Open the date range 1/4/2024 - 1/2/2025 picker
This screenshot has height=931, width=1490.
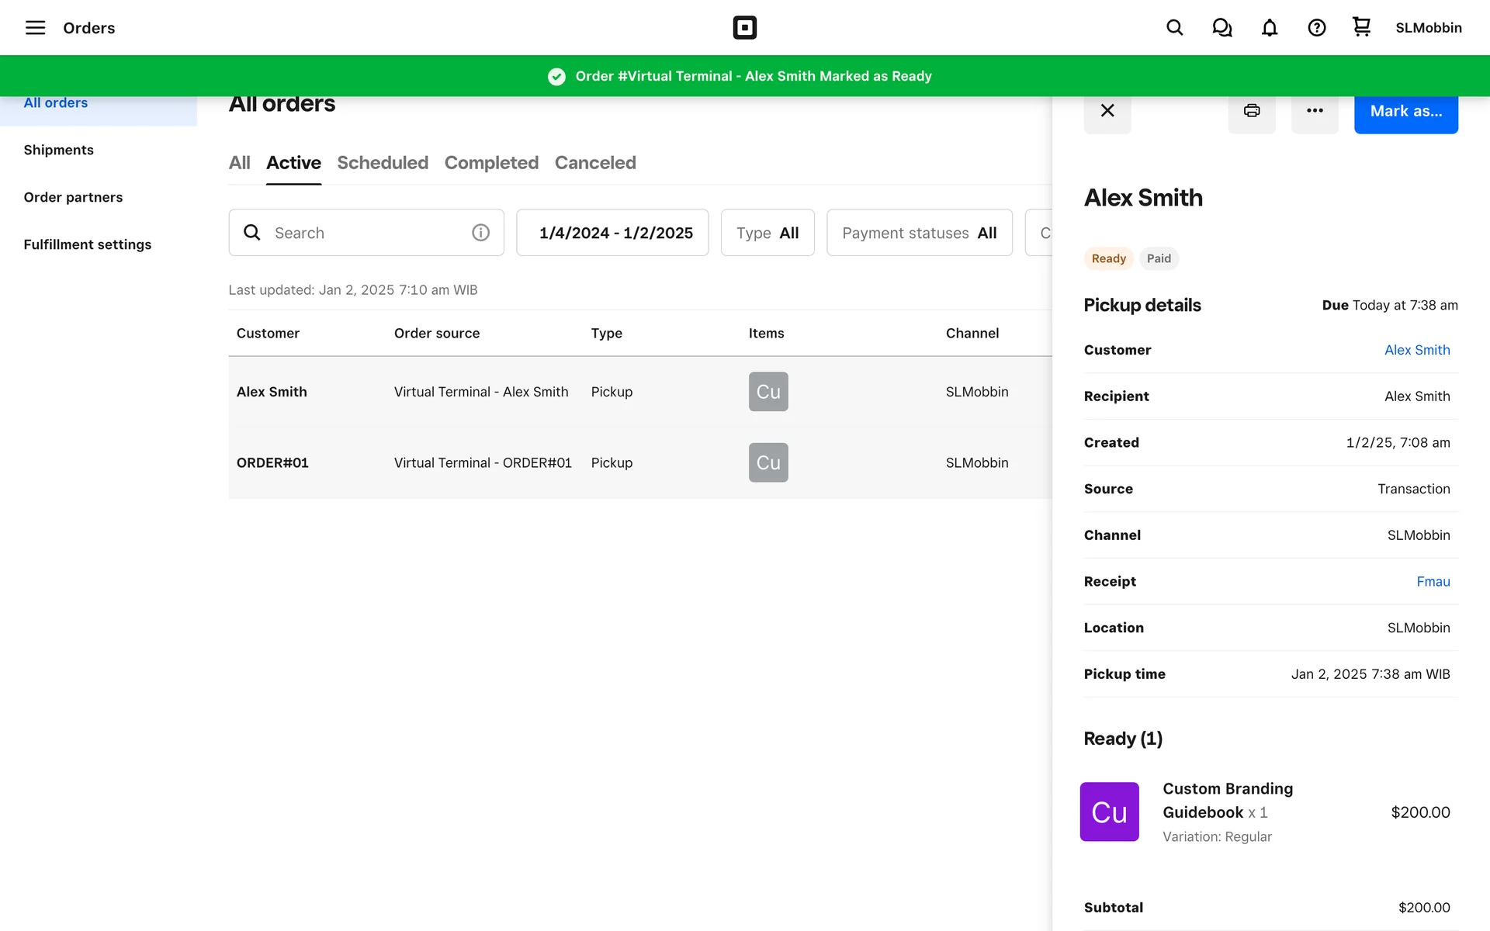point(612,233)
